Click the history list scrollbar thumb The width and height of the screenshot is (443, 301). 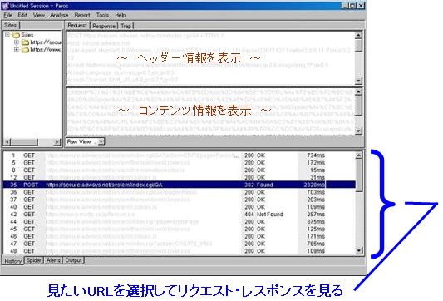pos(358,175)
